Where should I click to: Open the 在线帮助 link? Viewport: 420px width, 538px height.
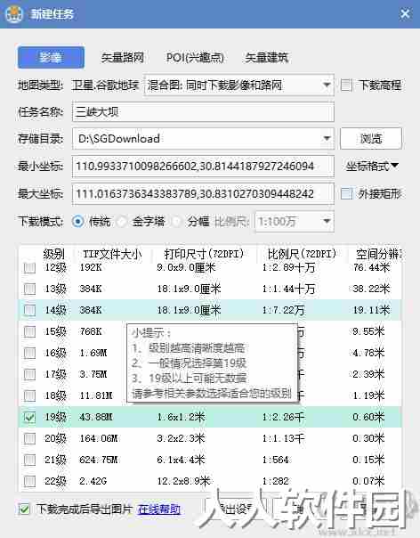click(x=159, y=509)
